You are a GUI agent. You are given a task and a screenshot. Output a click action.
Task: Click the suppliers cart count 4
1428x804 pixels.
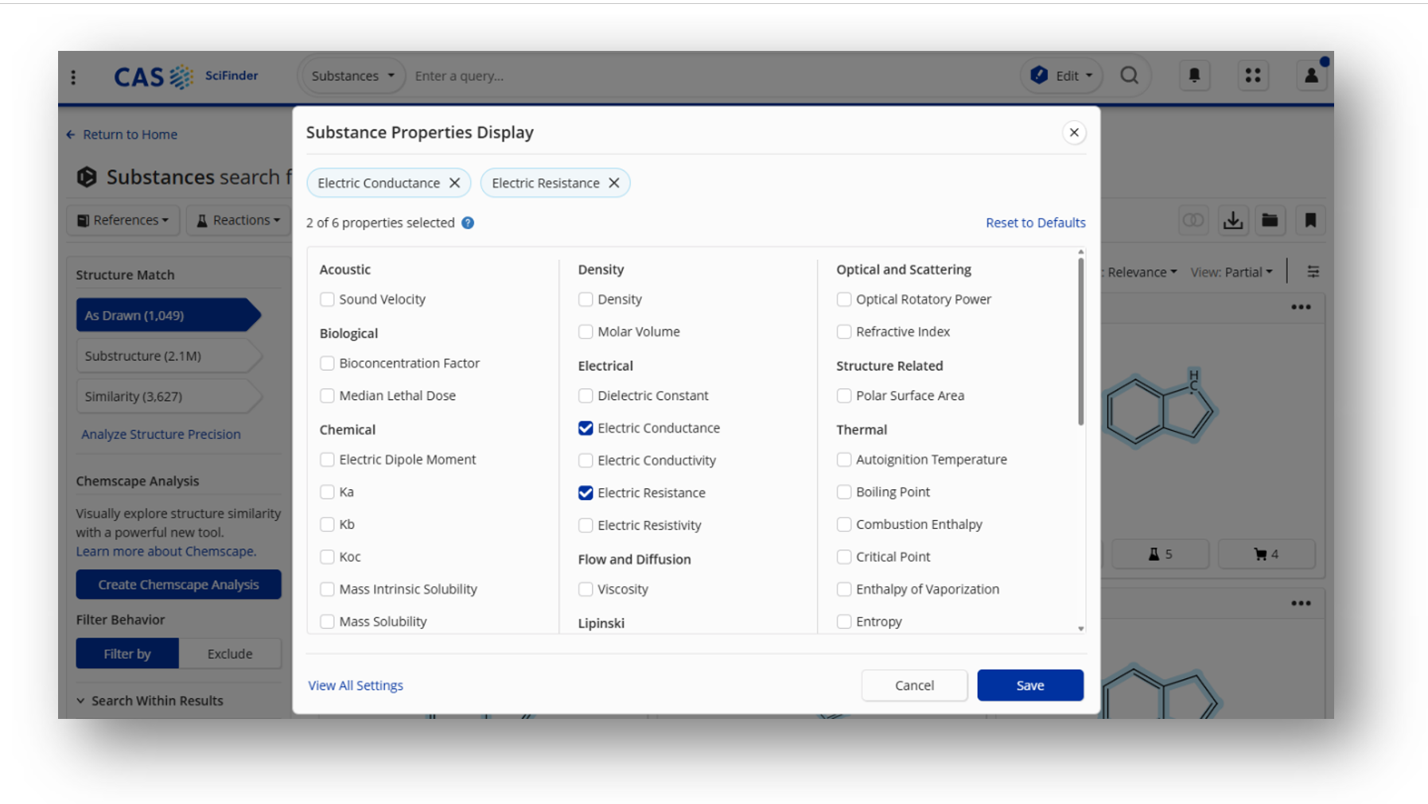pos(1267,554)
